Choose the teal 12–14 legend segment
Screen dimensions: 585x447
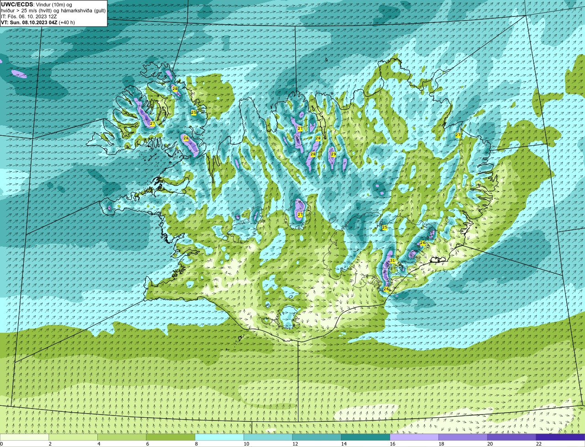pyautogui.click(x=317, y=437)
